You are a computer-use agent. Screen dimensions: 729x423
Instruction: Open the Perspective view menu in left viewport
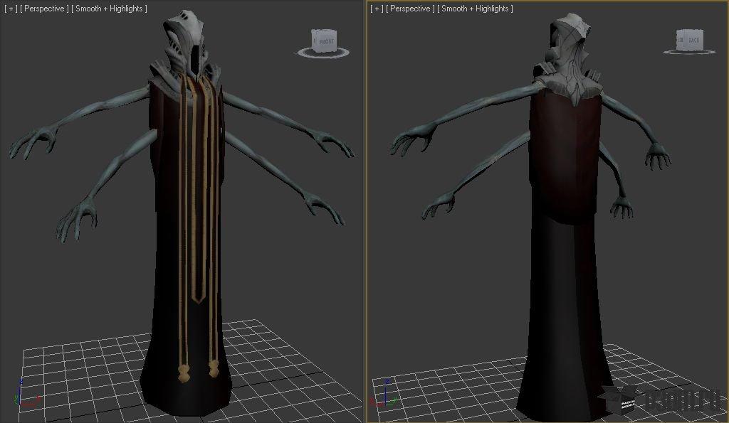coord(44,9)
